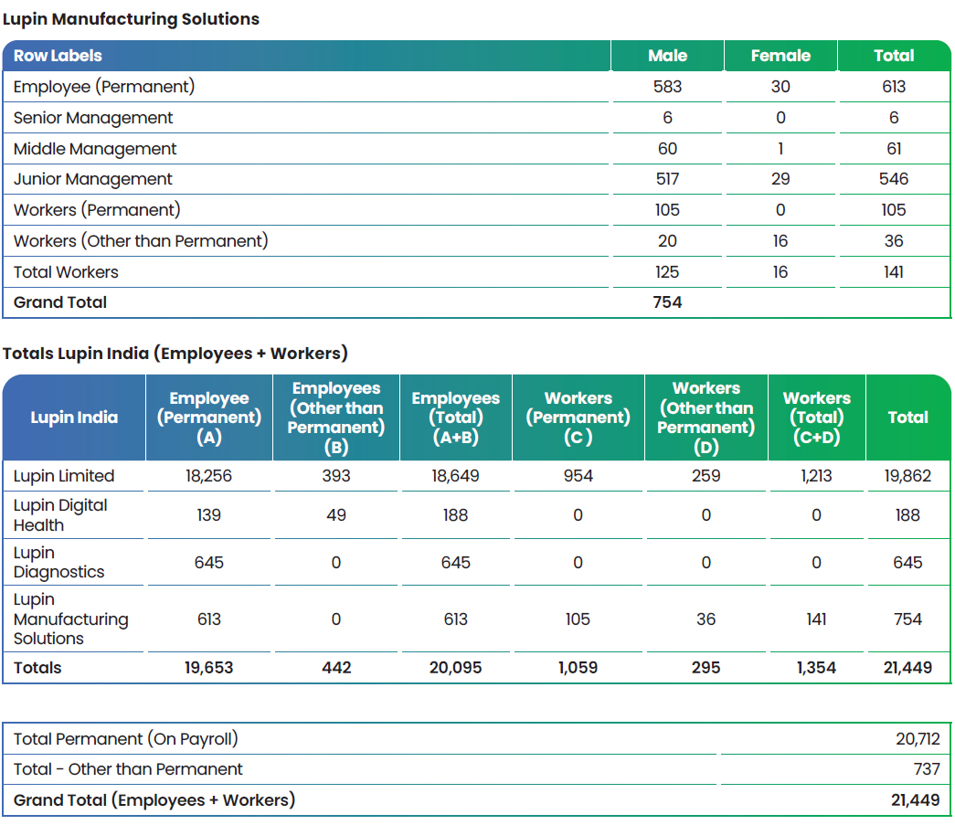Select Middle Management total value 61

(894, 149)
